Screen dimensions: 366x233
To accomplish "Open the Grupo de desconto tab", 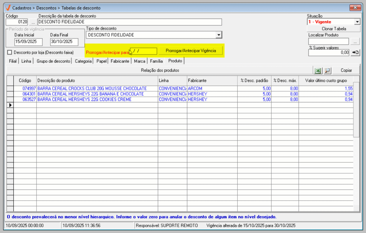I will (53, 61).
